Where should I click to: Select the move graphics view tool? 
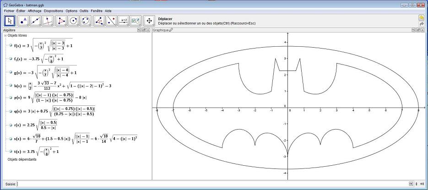149,21
